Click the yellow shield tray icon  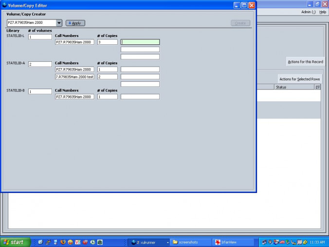tap(305, 242)
